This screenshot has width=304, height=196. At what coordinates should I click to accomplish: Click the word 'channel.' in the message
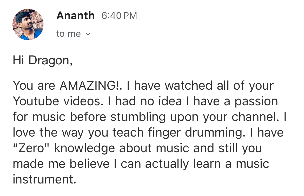pos(255,117)
